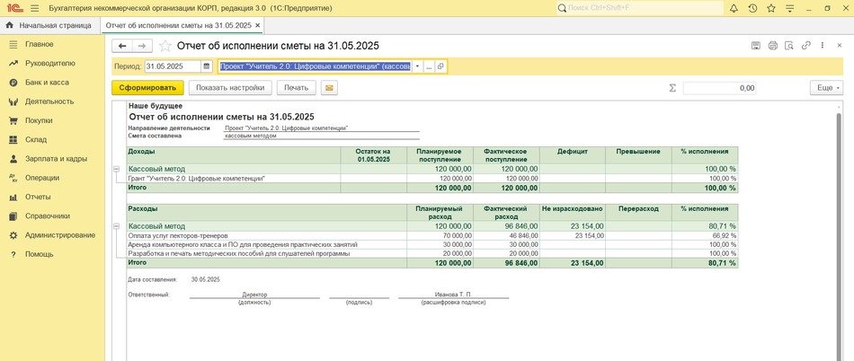Image resolution: width=854 pixels, height=361 pixels.
Task: Open the Зарплата и кадры section
Action: point(55,159)
